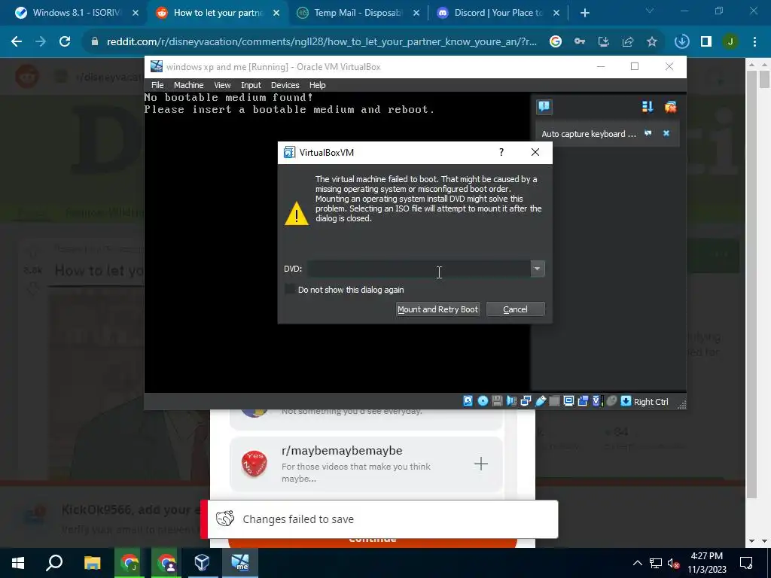Click the Google icon in the address bar
The width and height of the screenshot is (771, 578).
(556, 42)
